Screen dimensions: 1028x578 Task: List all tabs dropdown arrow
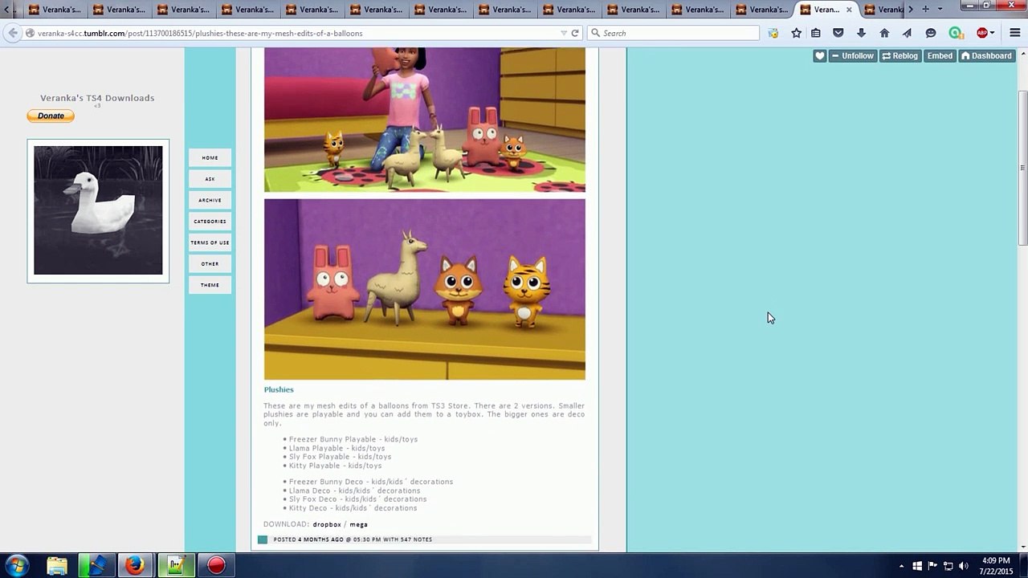coord(940,10)
